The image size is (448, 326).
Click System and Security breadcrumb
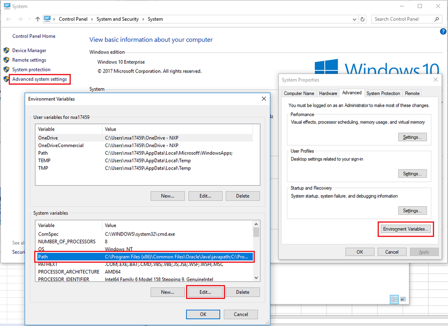117,19
